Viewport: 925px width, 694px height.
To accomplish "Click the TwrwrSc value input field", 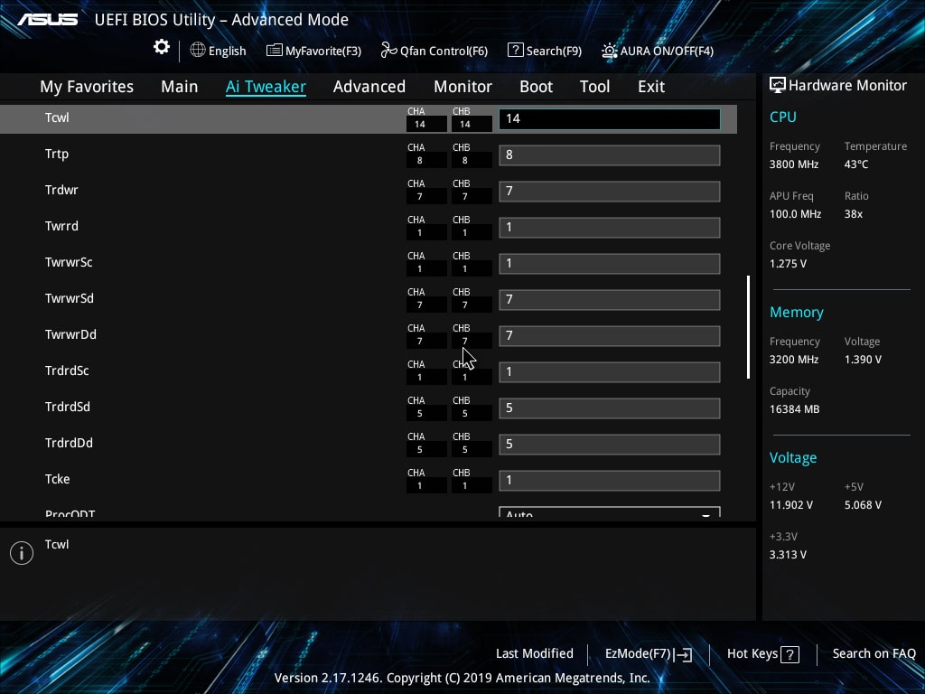I will point(610,263).
